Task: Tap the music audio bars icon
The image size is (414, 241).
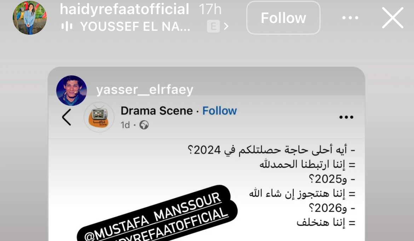Action: point(67,27)
